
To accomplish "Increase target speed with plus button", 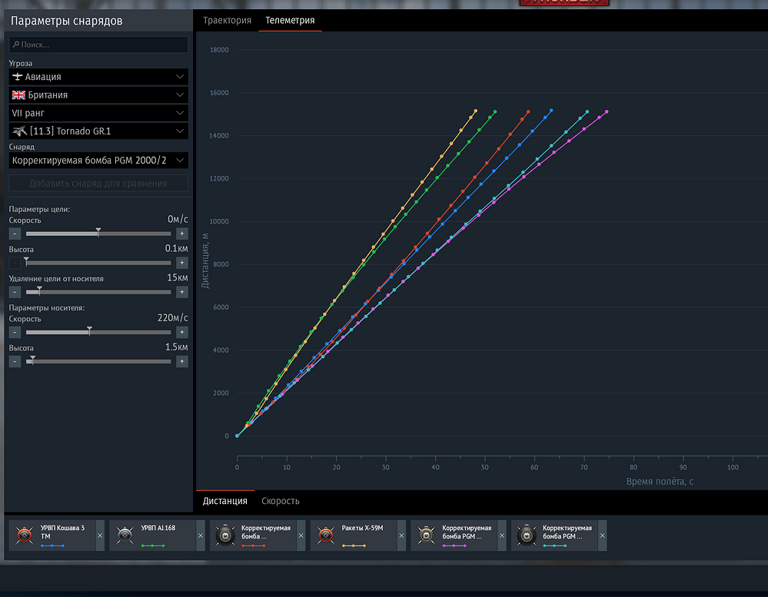I will pos(181,234).
